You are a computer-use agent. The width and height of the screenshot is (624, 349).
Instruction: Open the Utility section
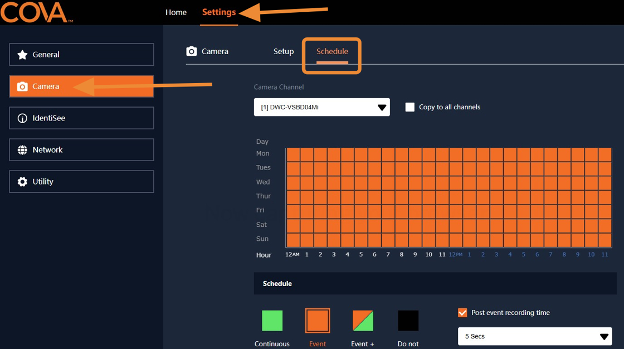[x=81, y=182]
